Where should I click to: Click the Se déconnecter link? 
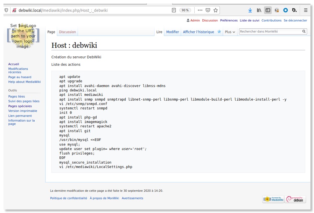point(295,20)
